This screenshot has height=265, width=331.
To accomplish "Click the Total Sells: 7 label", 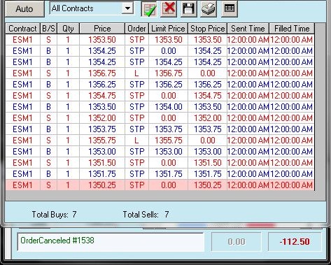I will pyautogui.click(x=146, y=215).
